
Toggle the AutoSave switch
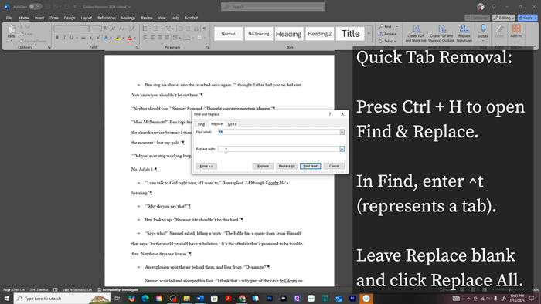(x=35, y=6)
